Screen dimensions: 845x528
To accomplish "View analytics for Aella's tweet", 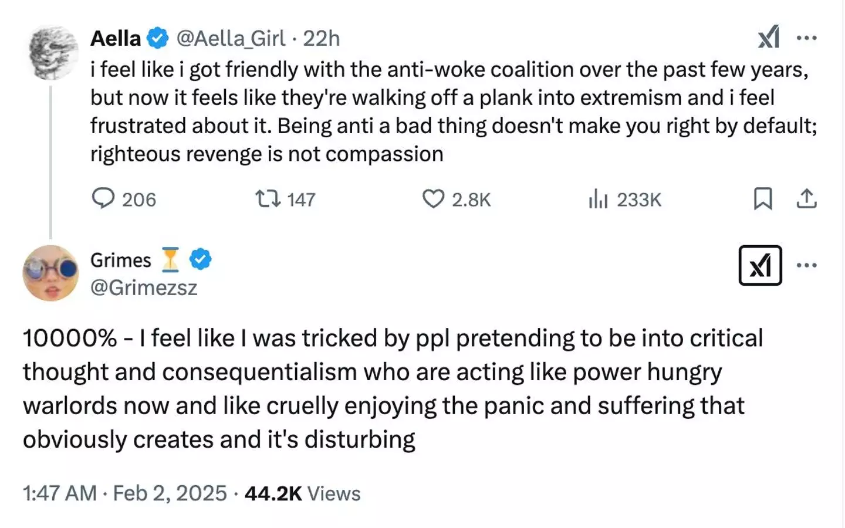I will point(600,199).
